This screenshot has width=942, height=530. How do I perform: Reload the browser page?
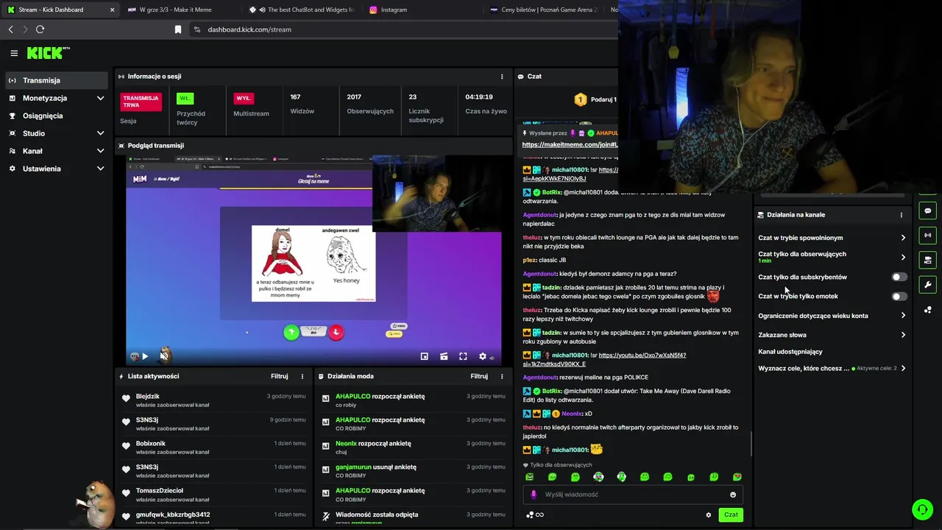click(40, 29)
